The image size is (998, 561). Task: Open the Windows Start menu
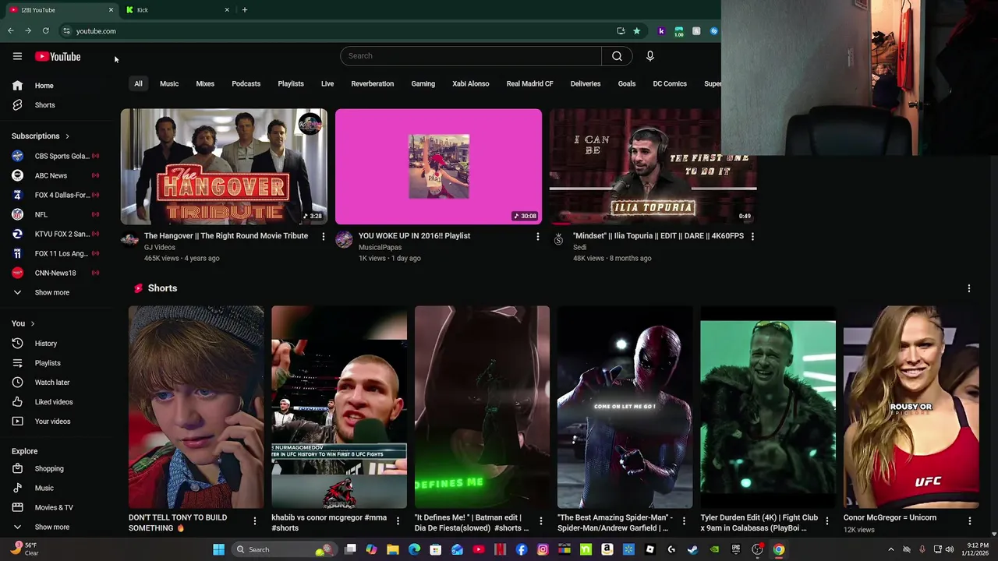(x=219, y=549)
